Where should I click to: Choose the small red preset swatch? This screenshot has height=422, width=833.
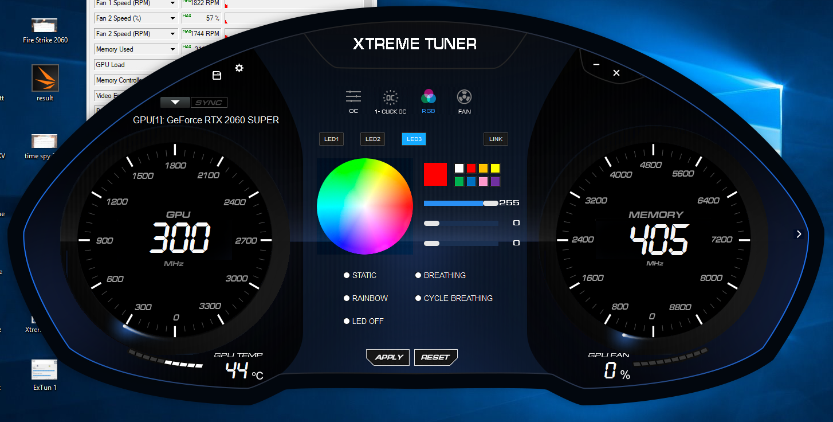[471, 168]
